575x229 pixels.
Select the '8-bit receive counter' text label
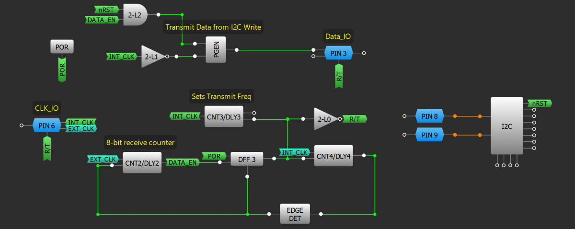coord(140,142)
